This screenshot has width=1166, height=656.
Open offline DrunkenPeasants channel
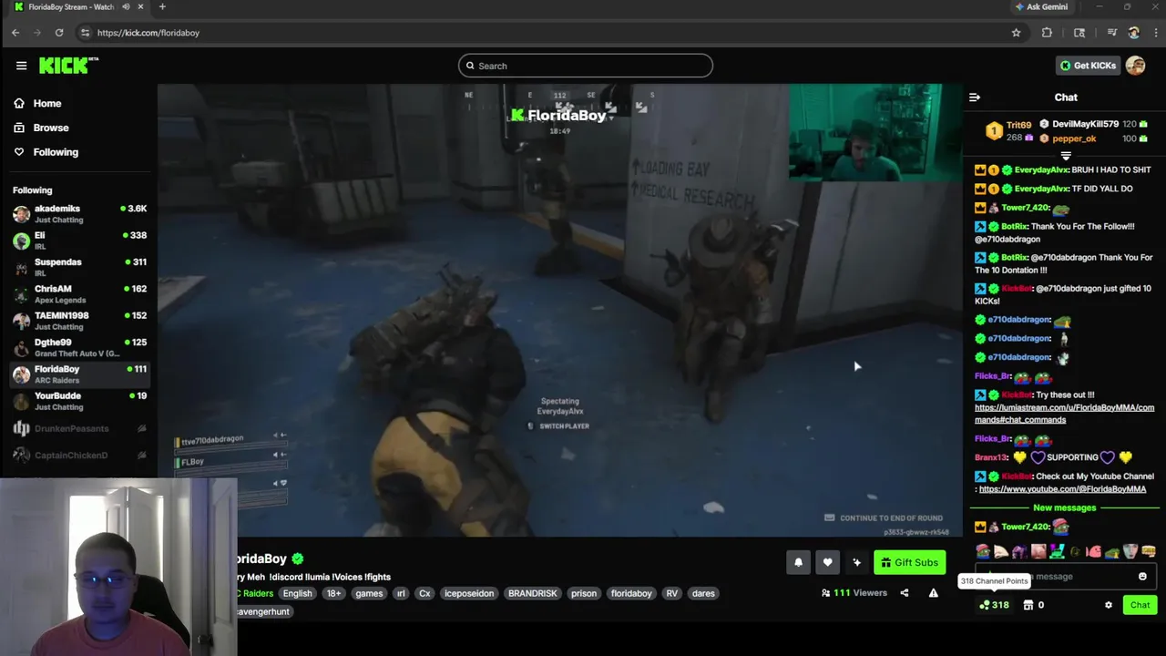pos(79,428)
